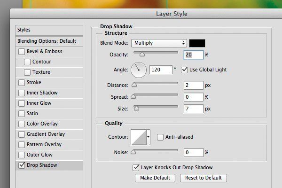
Task: Select the Inner Shadow style row
Action: 49,93
